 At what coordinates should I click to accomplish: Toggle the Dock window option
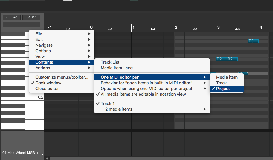tap(48, 83)
